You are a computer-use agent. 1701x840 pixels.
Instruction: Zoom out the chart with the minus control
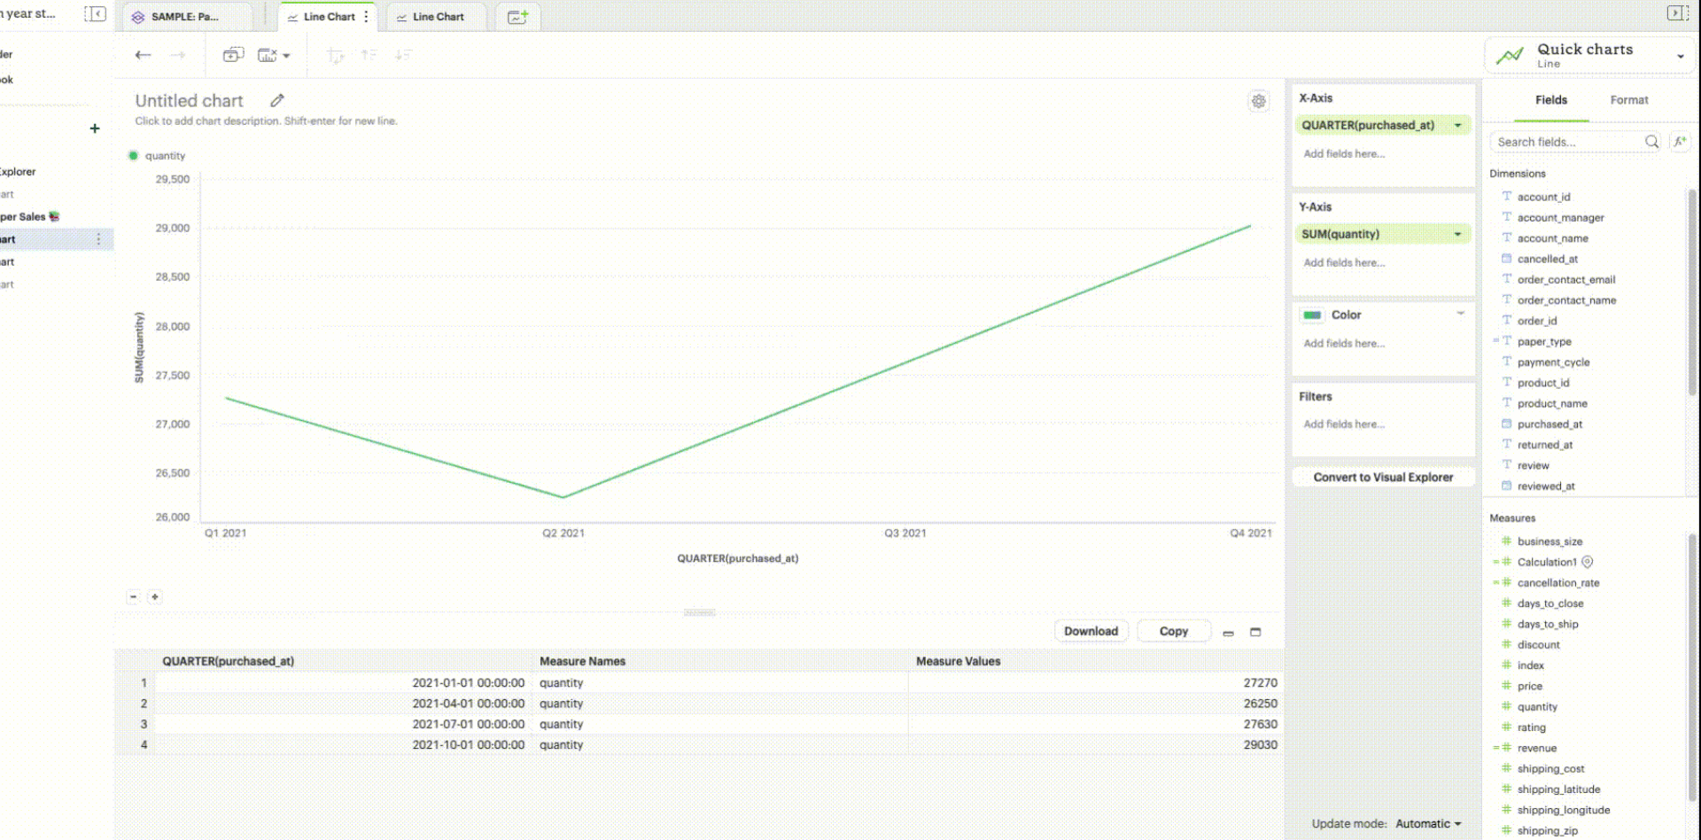(134, 596)
